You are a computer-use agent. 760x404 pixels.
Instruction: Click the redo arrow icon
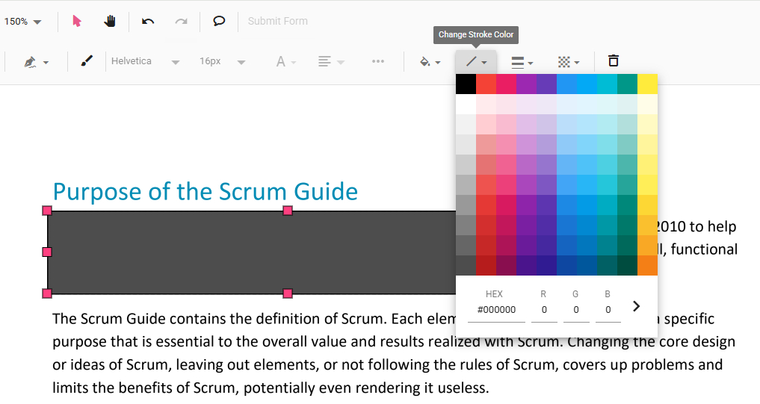(181, 21)
